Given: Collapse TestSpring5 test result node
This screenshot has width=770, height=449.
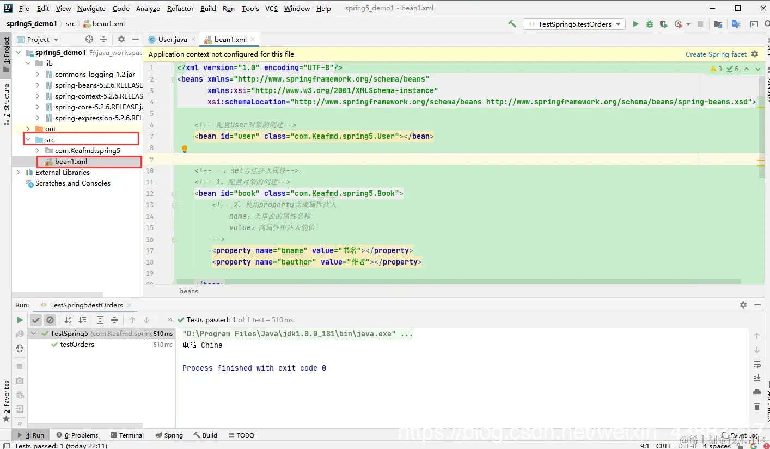Looking at the screenshot, I should pyautogui.click(x=34, y=334).
